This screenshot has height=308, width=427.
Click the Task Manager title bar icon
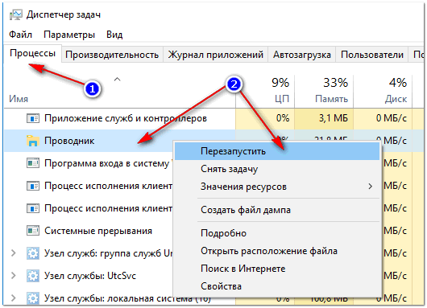coord(16,14)
